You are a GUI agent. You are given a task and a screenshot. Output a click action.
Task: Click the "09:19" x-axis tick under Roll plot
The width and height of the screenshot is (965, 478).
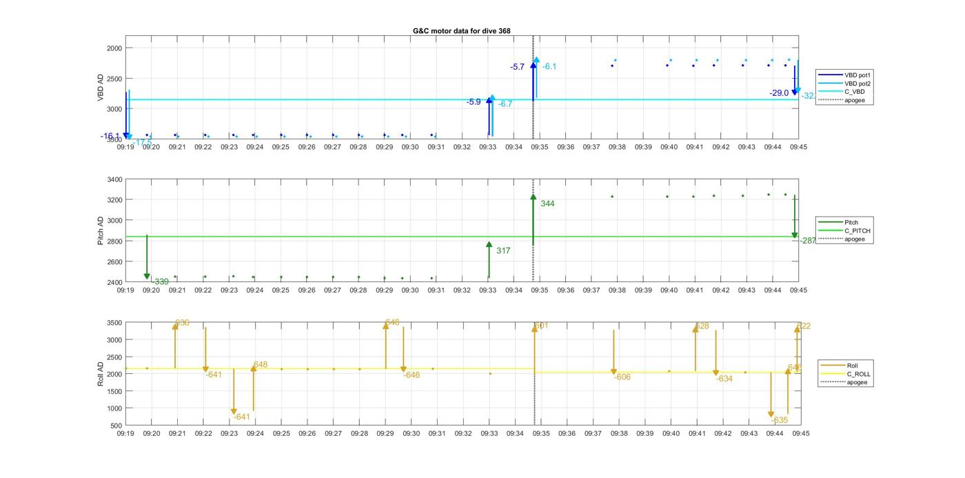125,433
